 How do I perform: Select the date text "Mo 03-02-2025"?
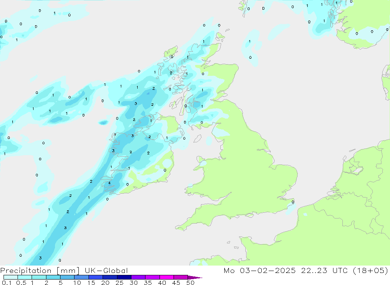pyautogui.click(x=260, y=271)
